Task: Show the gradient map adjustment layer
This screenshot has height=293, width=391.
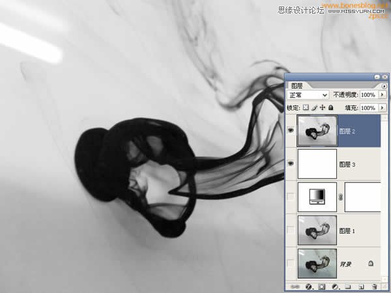Action: [291, 197]
